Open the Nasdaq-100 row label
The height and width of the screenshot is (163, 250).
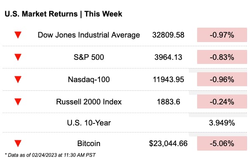[x=89, y=80]
